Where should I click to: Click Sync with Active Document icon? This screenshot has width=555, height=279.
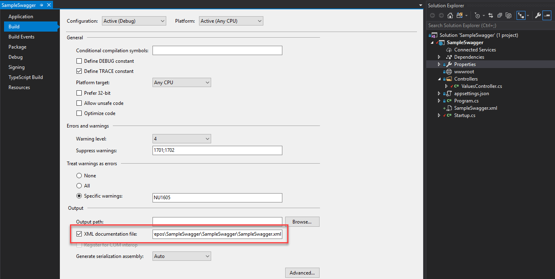[x=490, y=15]
